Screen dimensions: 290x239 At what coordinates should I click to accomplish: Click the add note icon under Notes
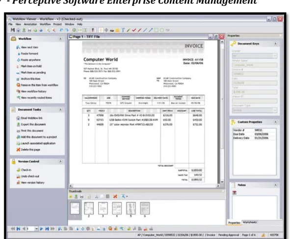click(x=235, y=192)
